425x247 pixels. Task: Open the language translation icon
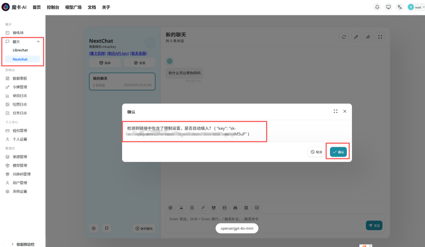coord(399,7)
